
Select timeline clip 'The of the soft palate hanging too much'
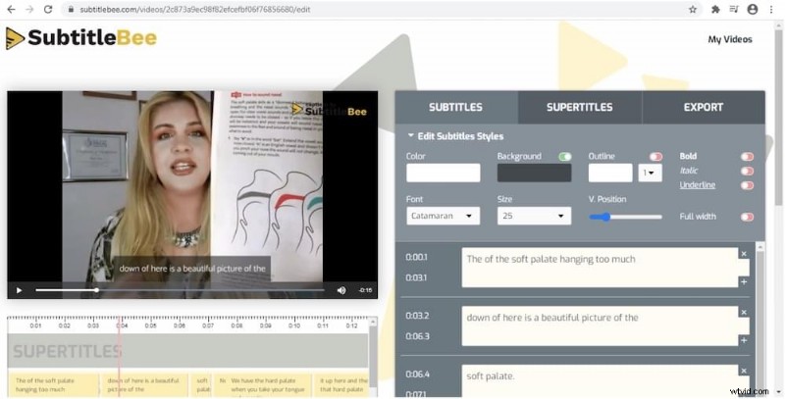(x=54, y=384)
